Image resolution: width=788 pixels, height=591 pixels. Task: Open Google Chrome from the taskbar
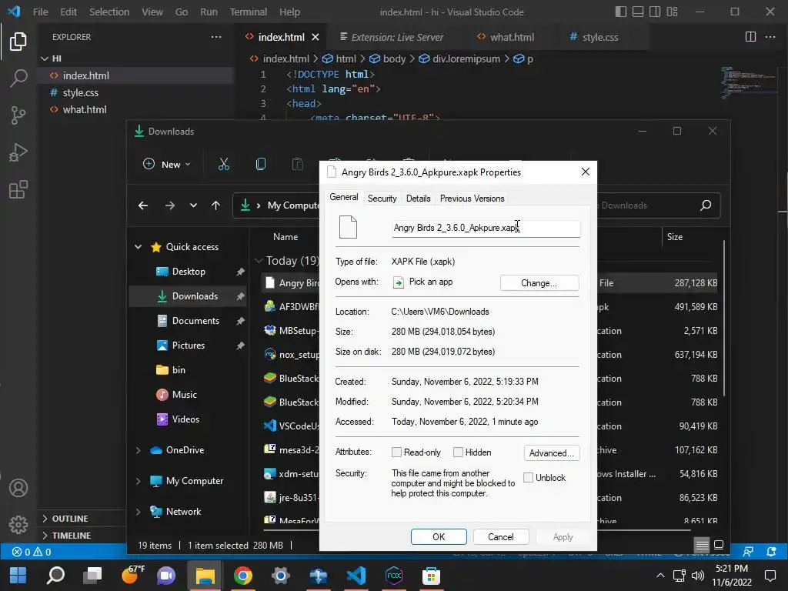[242, 576]
